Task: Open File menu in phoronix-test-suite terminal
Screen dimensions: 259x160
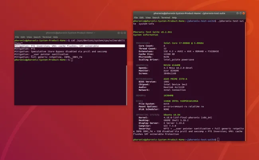Action: point(136,18)
